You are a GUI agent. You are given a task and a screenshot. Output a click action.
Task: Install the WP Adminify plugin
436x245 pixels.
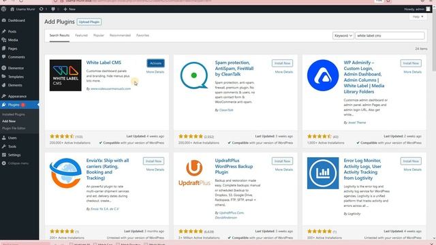[x=411, y=63]
